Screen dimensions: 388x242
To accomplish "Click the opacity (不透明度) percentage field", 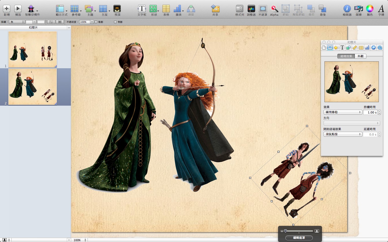I will tap(85, 22).
